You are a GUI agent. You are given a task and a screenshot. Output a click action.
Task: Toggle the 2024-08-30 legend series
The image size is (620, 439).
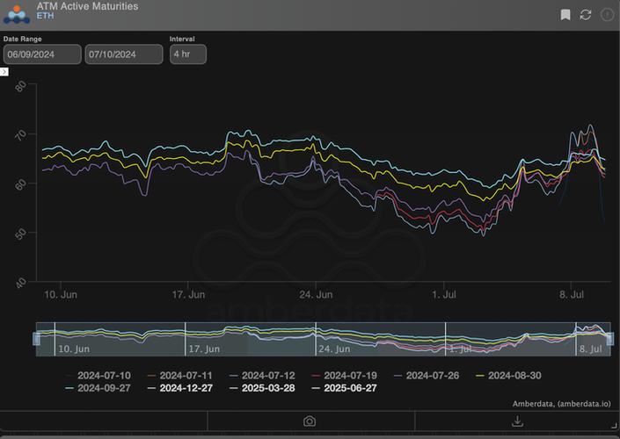tap(508, 376)
